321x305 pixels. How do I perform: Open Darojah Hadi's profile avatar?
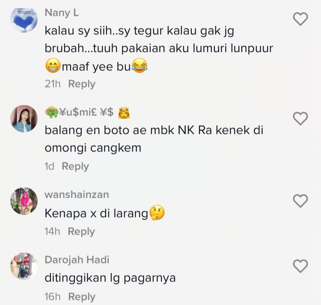pos(24,266)
